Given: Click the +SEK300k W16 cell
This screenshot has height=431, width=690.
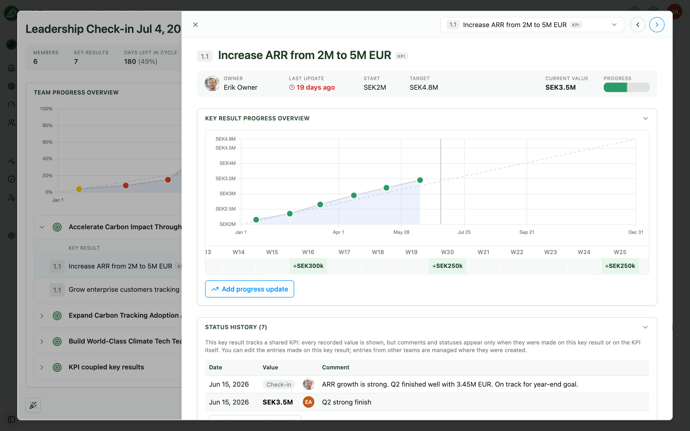Looking at the screenshot, I should tap(308, 266).
